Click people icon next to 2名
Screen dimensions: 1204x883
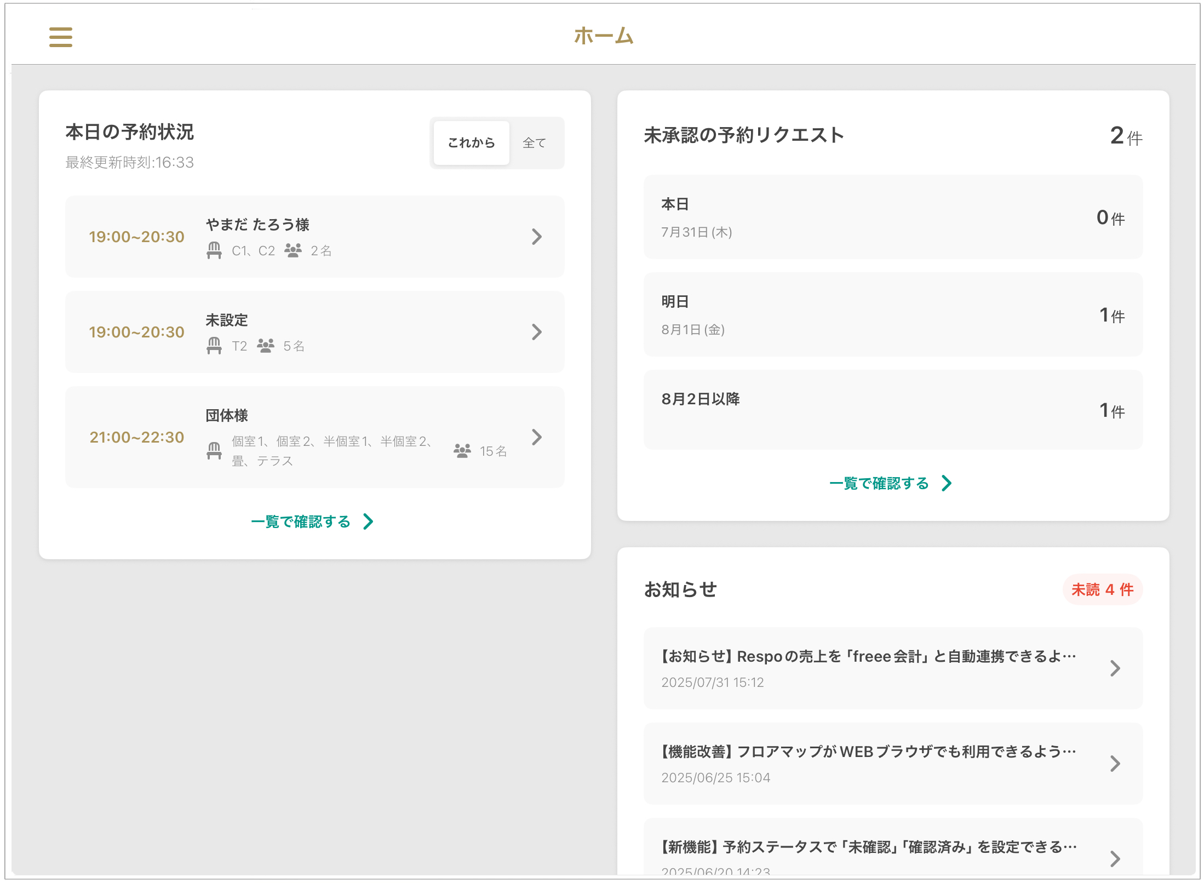pyautogui.click(x=293, y=250)
